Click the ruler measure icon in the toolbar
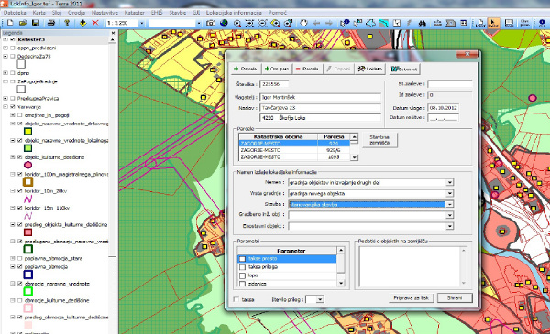This screenshot has width=550, height=334. click(438, 23)
